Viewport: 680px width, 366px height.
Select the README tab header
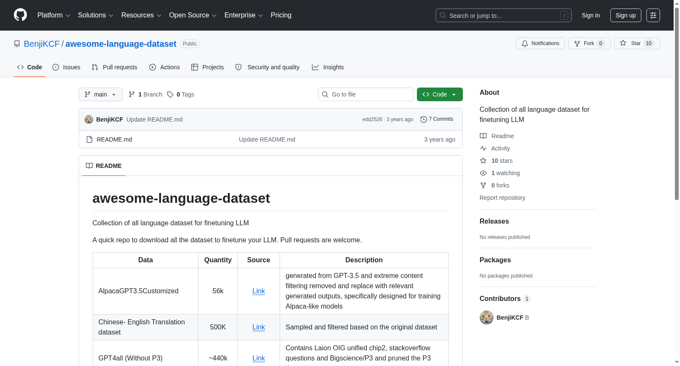click(104, 166)
